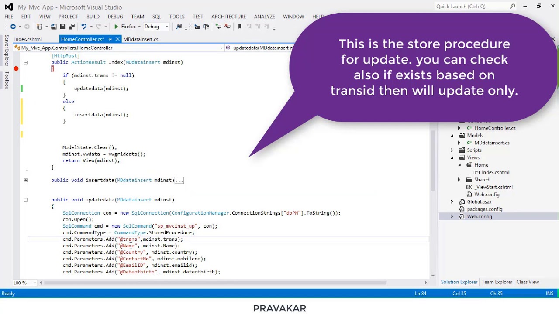Click the Navigate Backward toolbar arrow
This screenshot has height=314, width=559.
pos(13,27)
